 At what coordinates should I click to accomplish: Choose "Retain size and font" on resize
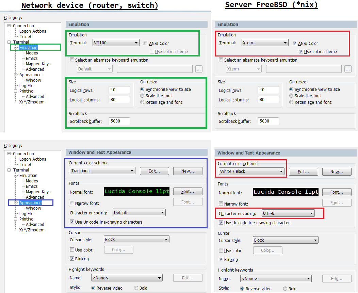[142, 102]
